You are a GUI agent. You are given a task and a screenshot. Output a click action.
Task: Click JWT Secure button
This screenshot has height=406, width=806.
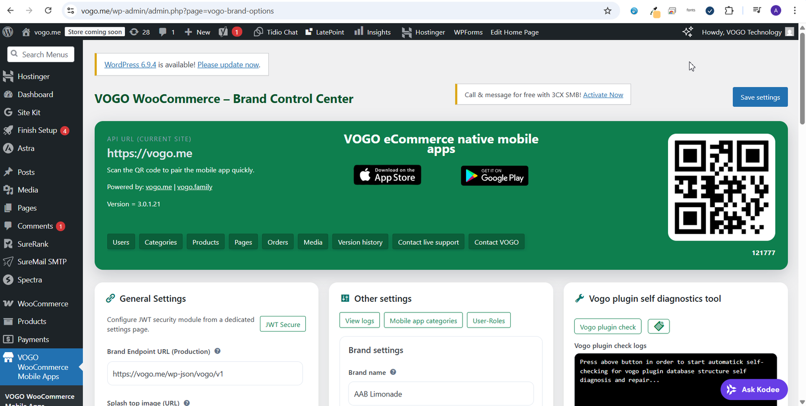click(x=283, y=324)
